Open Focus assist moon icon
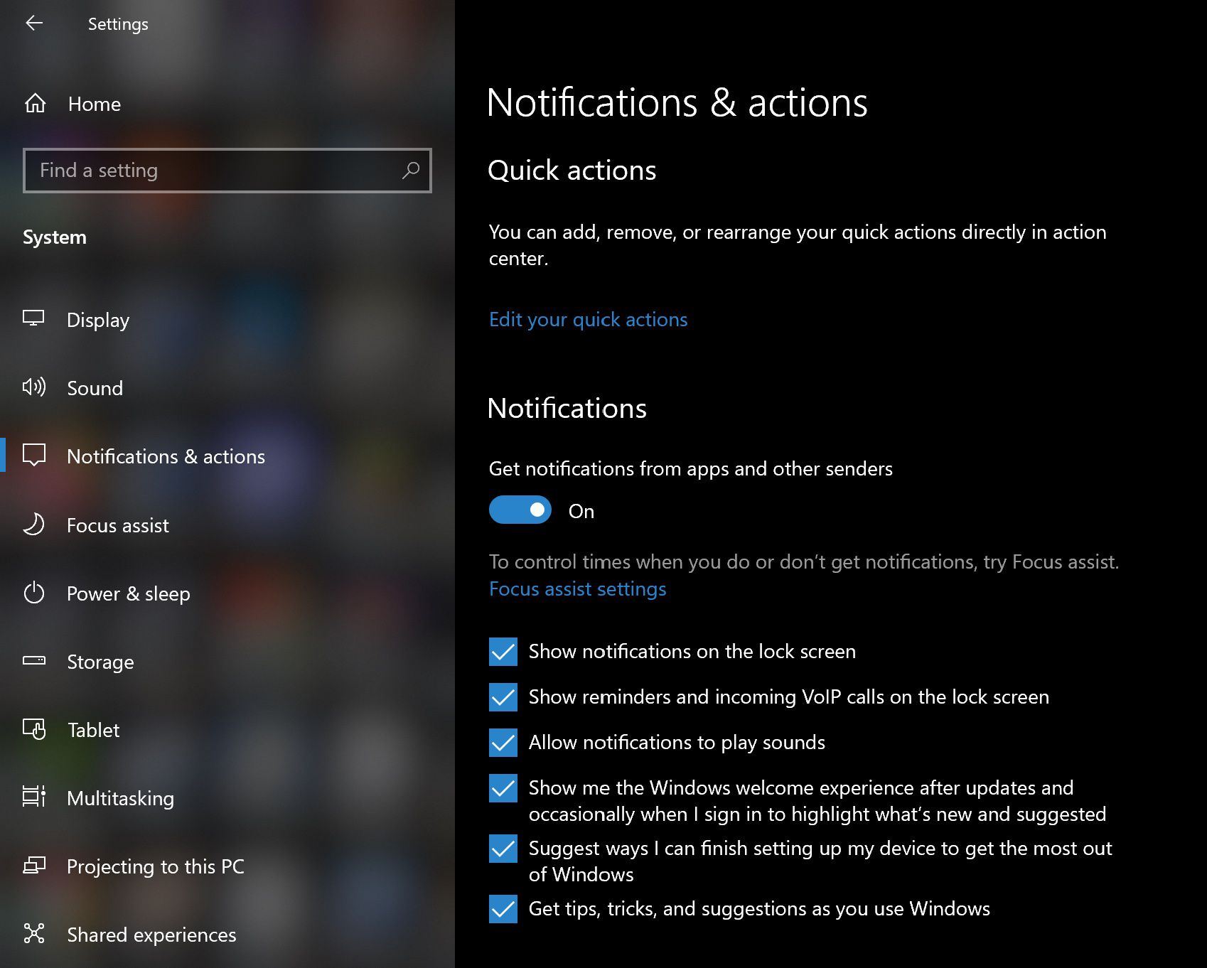Screen dimensions: 1207x968 [33, 525]
